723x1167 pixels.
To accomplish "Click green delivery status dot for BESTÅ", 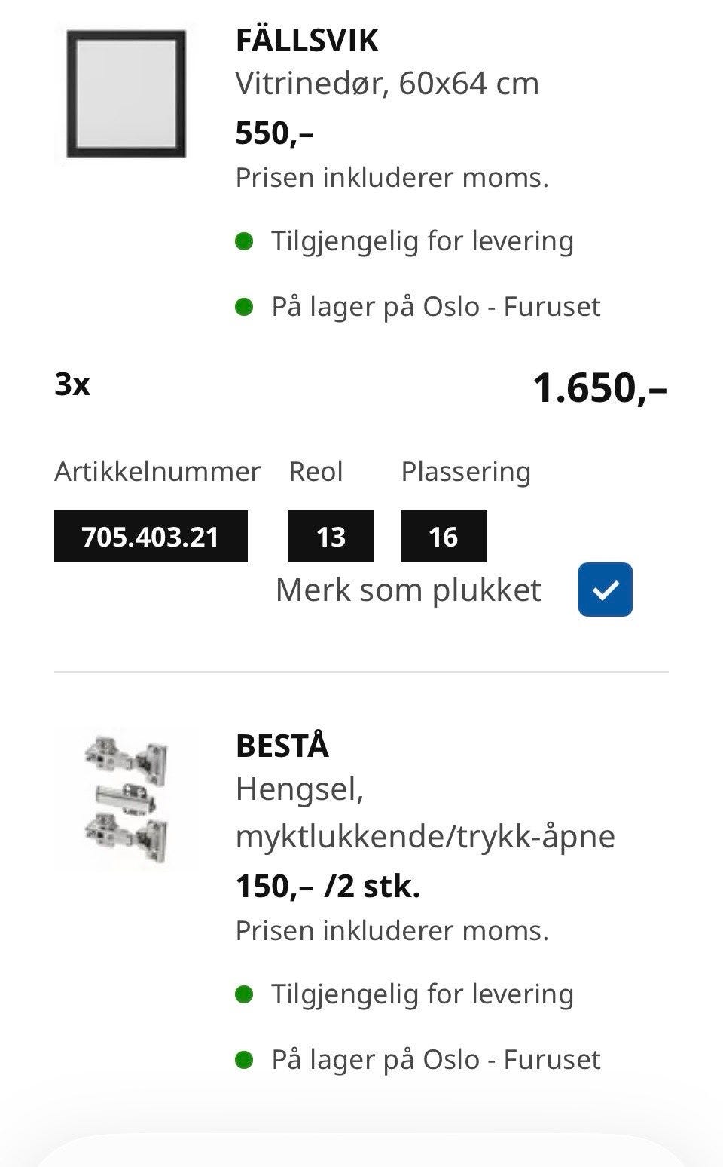I will tap(244, 994).
